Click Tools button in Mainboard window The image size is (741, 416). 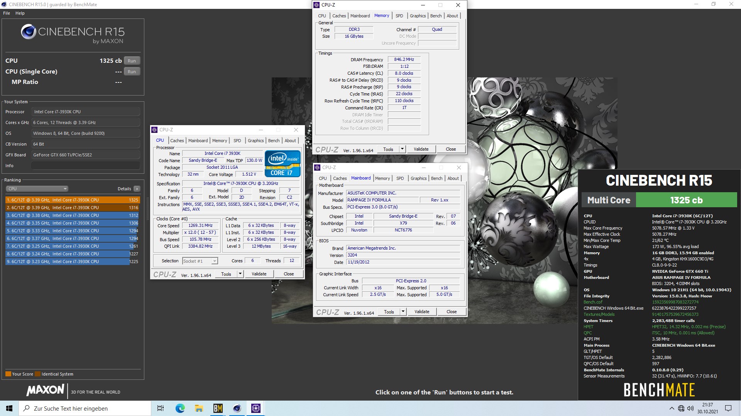(389, 312)
